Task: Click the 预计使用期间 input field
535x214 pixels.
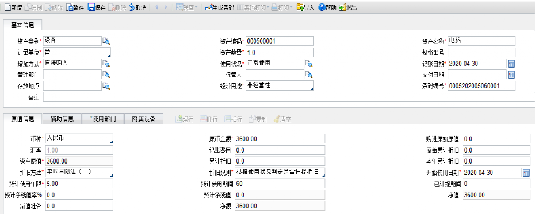Action: [x=280, y=184]
